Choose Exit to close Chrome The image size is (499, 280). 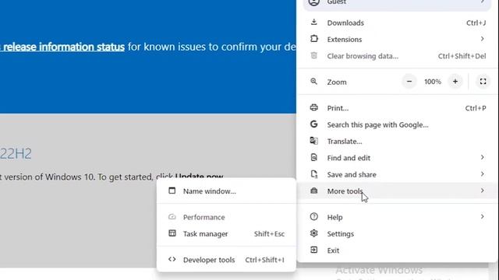click(x=397, y=250)
